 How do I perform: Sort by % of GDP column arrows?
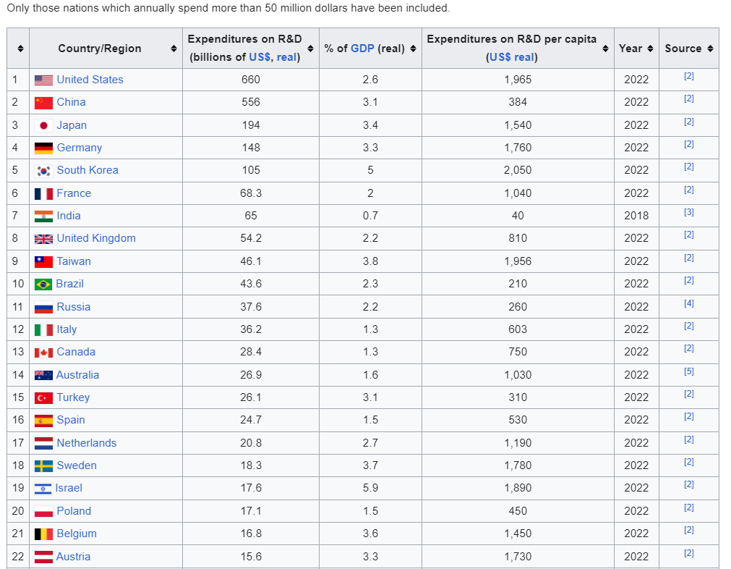coord(413,49)
